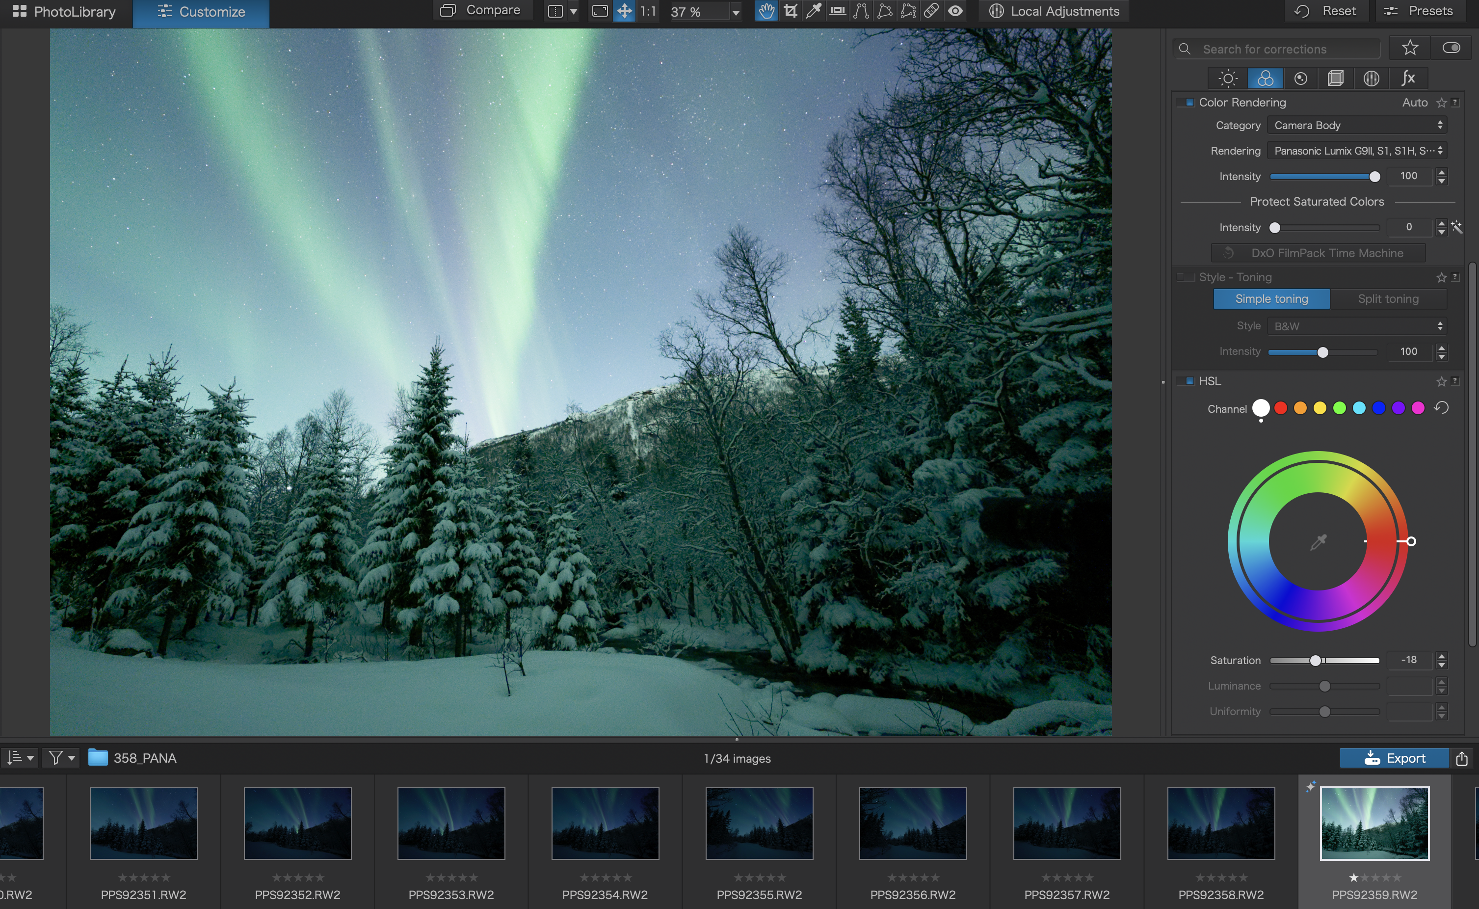This screenshot has height=909, width=1479.
Task: Open the Detail corrections palette icon
Action: click(1300, 78)
